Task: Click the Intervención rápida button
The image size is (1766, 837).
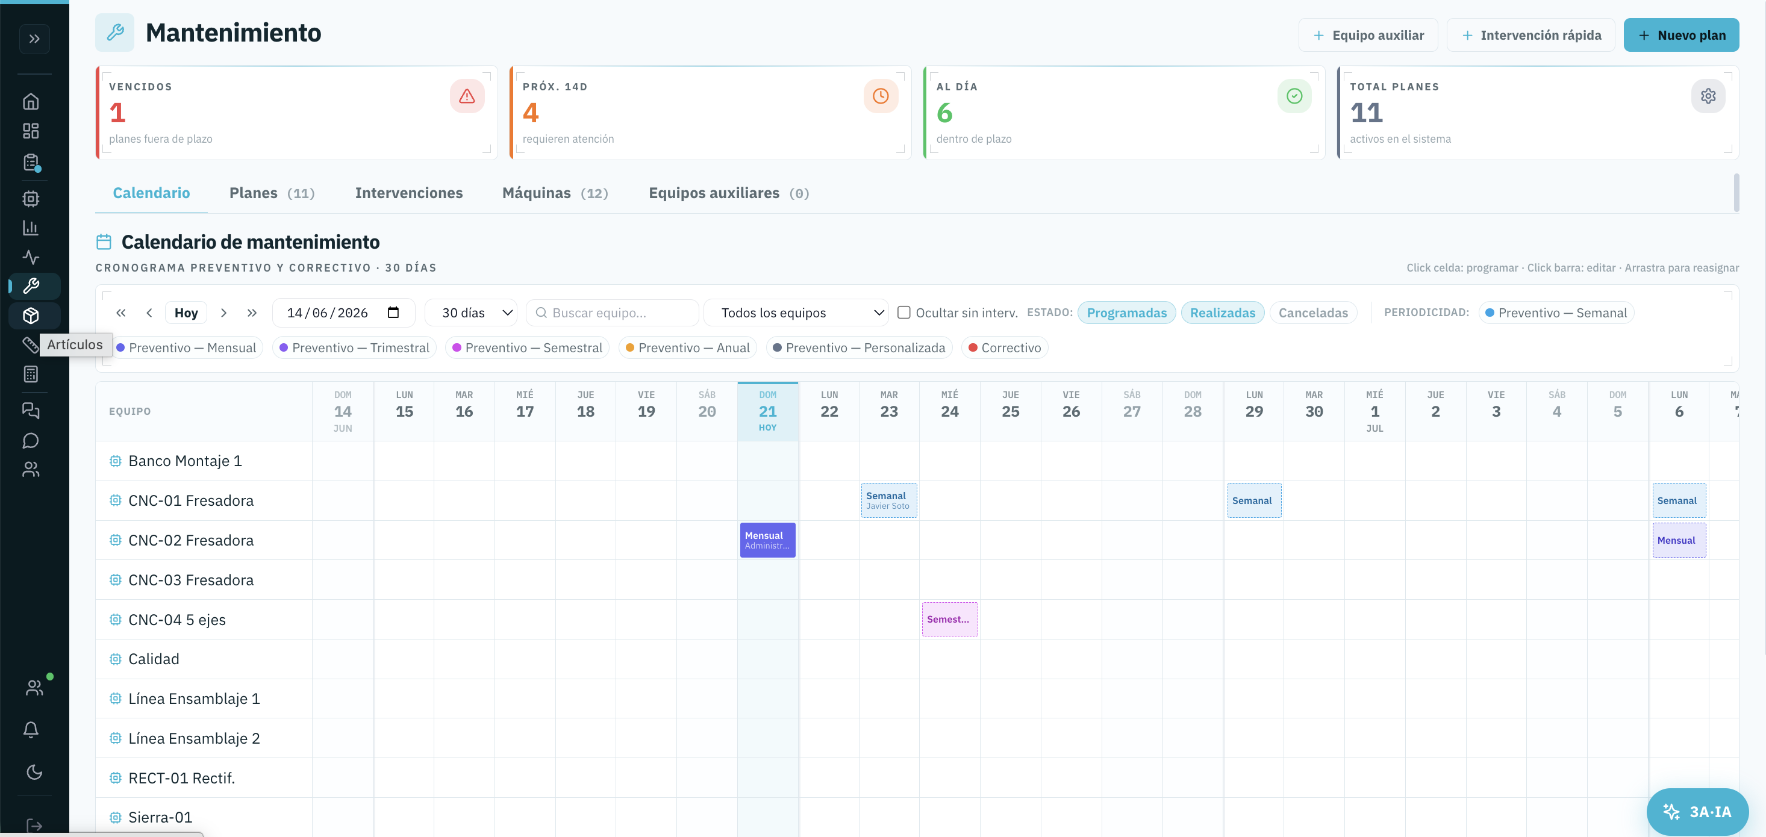Action: pyautogui.click(x=1531, y=35)
